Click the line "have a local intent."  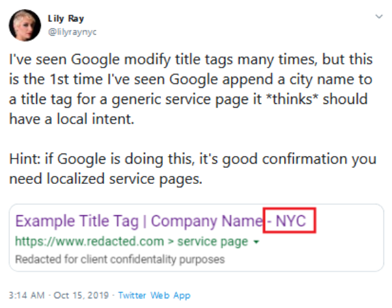pos(72,119)
